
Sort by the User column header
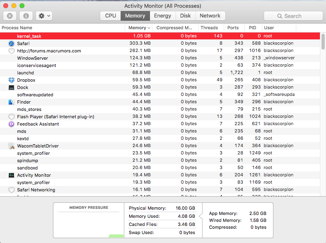pyautogui.click(x=279, y=28)
